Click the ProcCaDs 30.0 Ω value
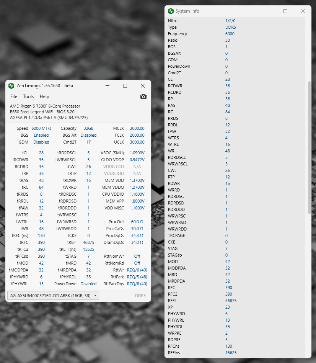The height and width of the screenshot is (363, 316). 137,229
